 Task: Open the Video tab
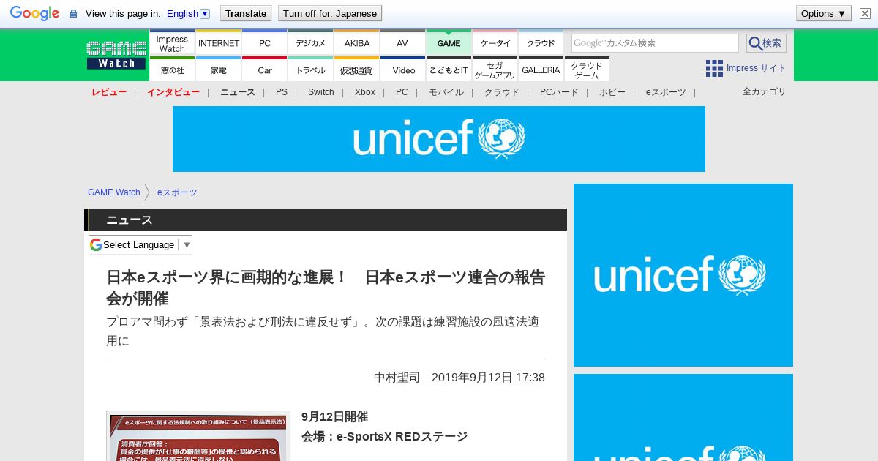[402, 70]
